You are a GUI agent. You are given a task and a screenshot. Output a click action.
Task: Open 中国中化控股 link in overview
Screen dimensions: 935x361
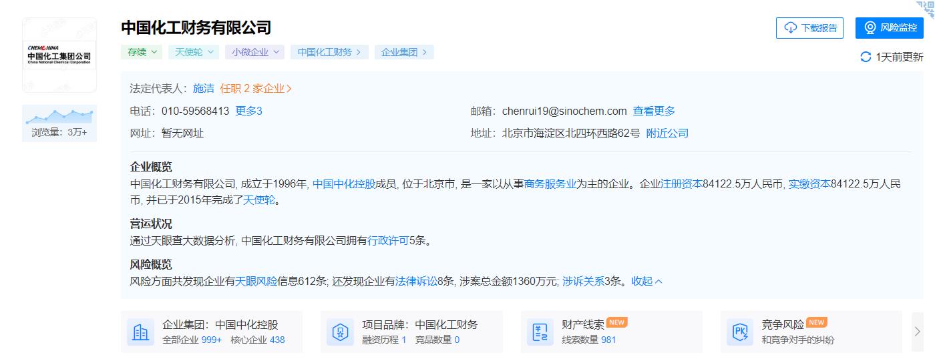344,184
